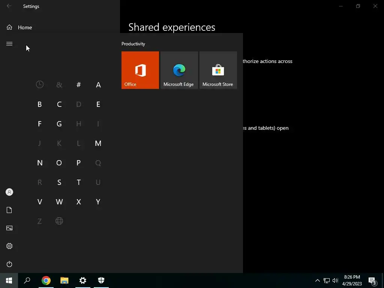Open the taskbar clock and date
This screenshot has height=288, width=384.
tap(352, 280)
